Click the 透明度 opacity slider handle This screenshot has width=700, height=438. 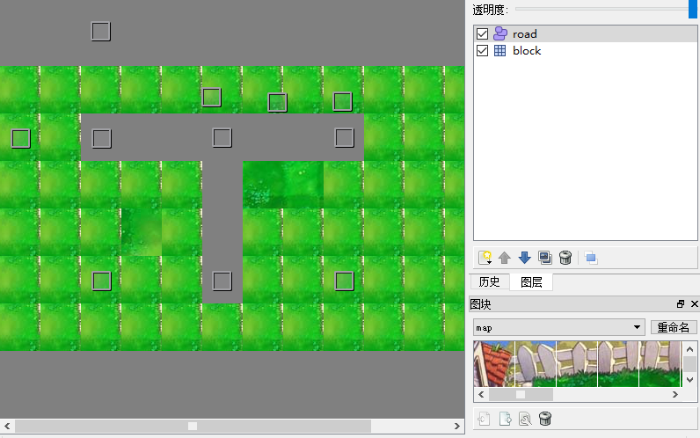[692, 9]
